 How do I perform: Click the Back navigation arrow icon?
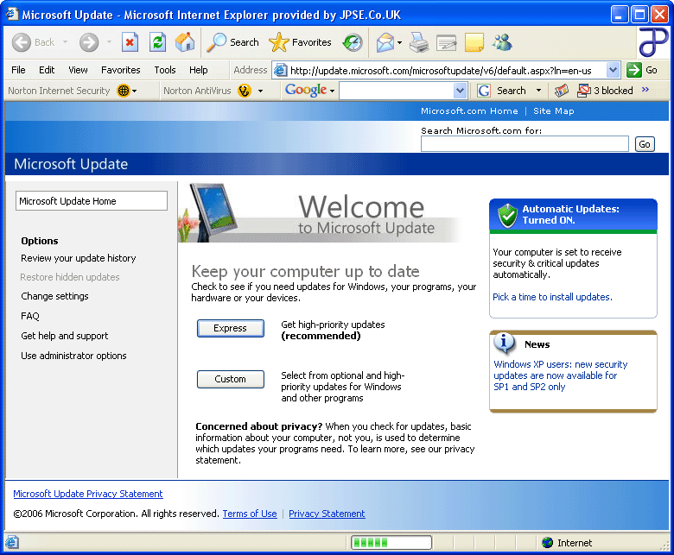(21, 42)
